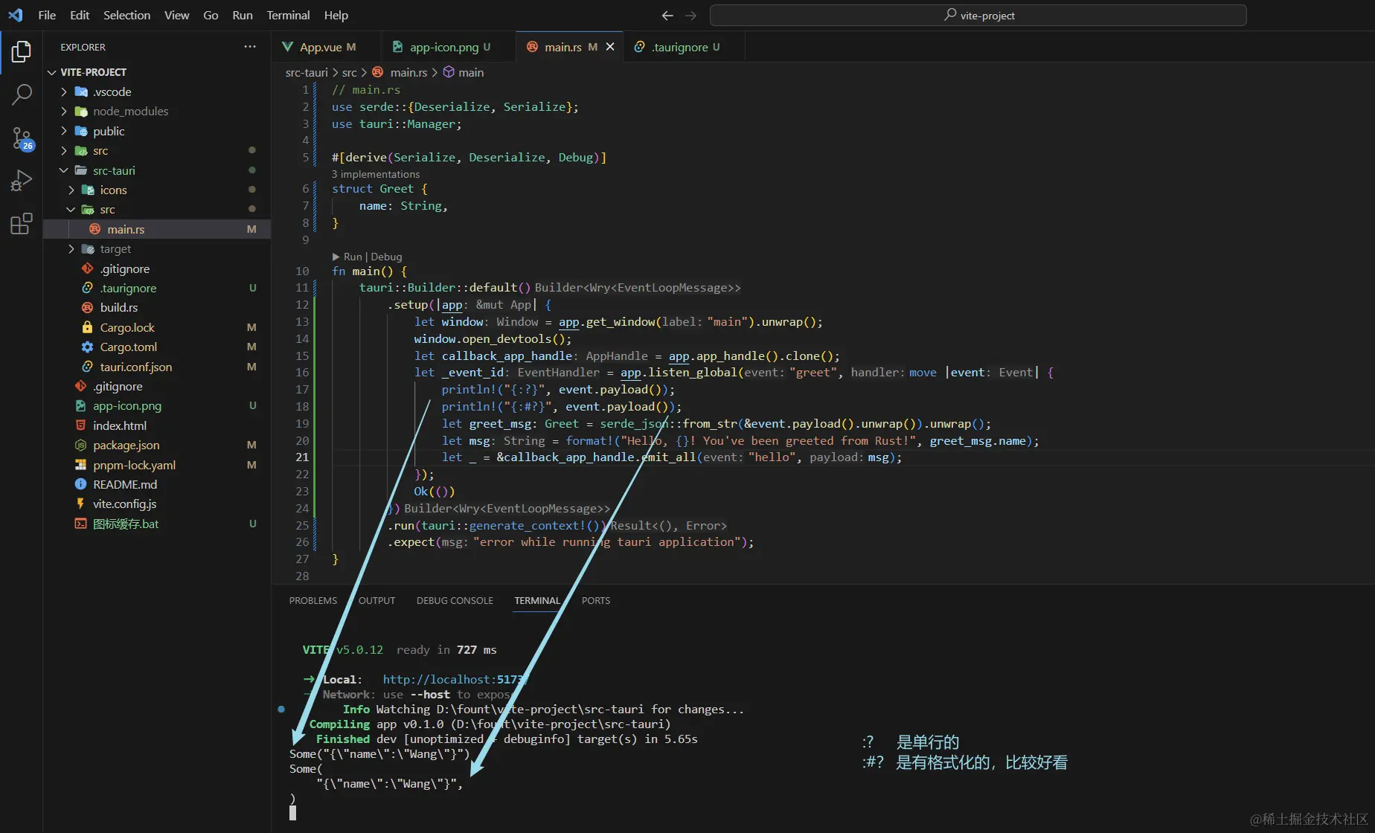Open the Go menu
1375x833 pixels.
[x=211, y=15]
